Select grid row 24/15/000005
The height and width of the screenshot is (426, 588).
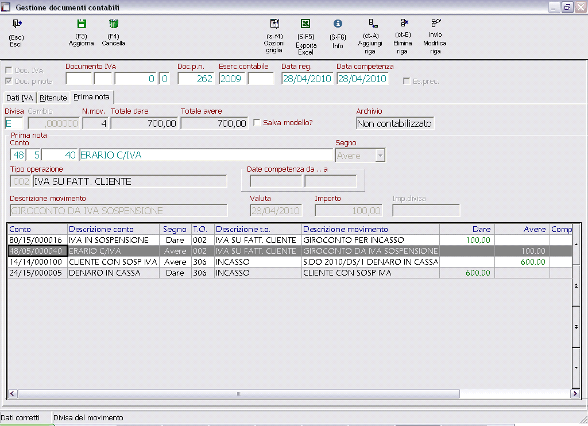[x=289, y=273]
